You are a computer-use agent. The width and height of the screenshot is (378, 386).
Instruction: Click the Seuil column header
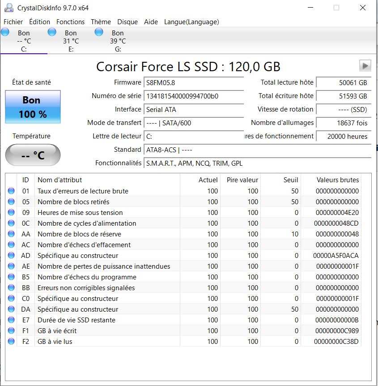click(x=280, y=180)
